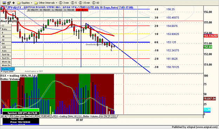Open the Equities folder dropdown
This screenshot has height=129, width=219.
pyautogui.click(x=25, y=3)
